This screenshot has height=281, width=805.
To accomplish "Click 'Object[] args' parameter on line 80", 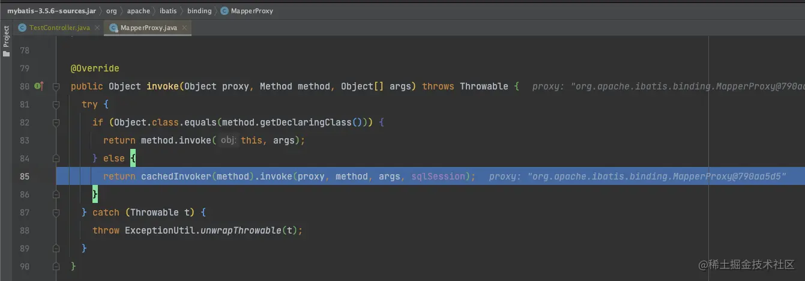I will [376, 86].
